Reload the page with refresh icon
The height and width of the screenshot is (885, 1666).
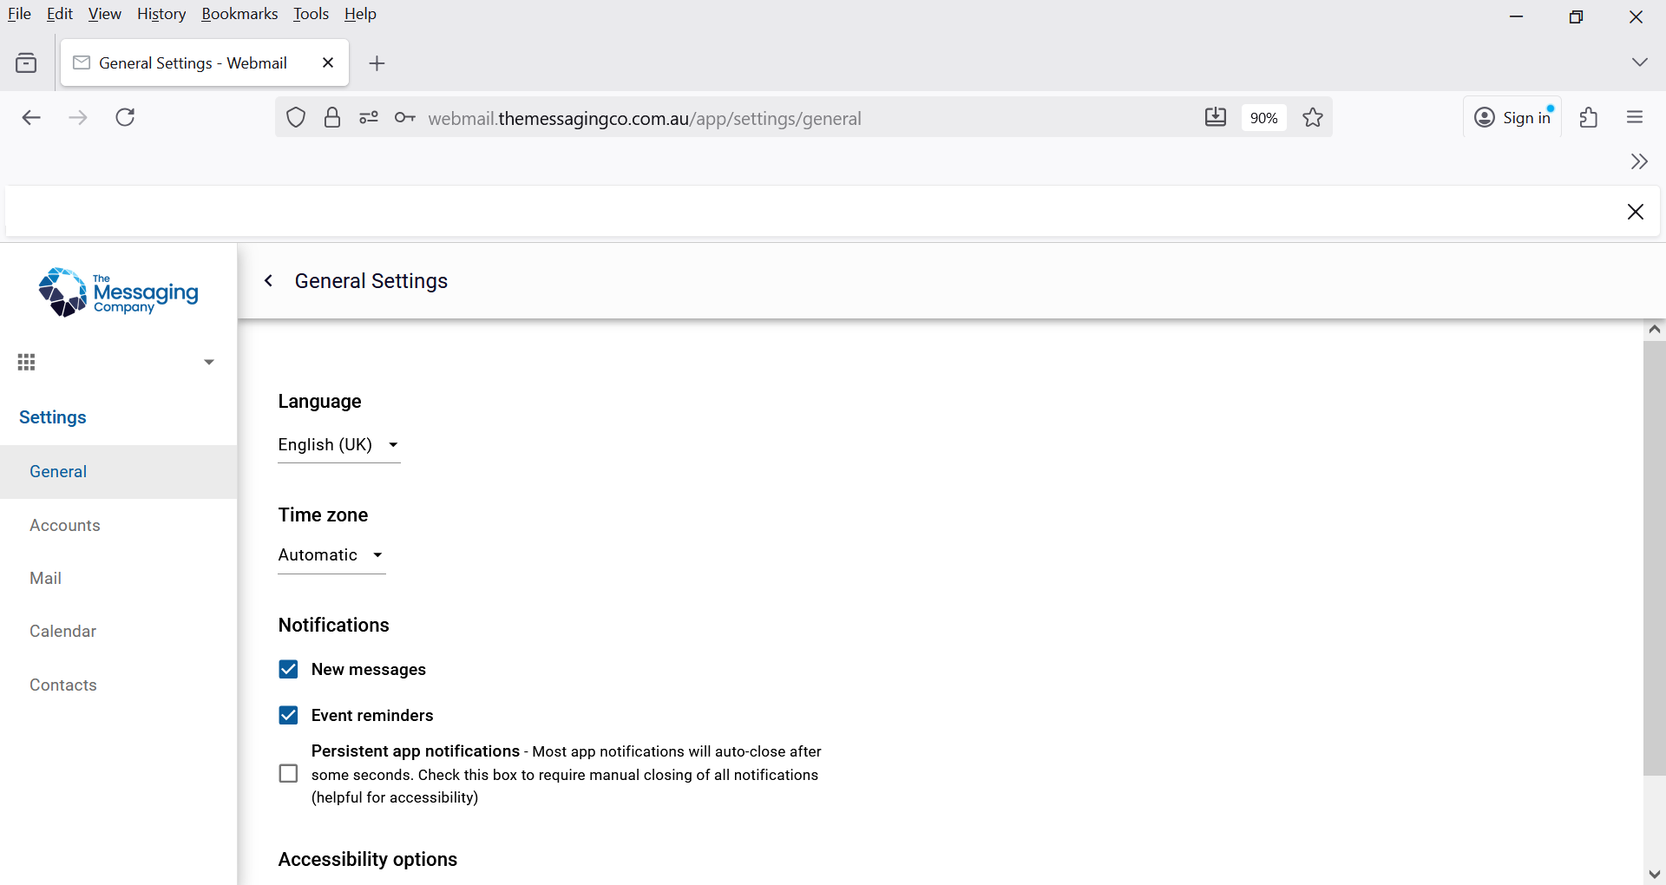pos(125,117)
